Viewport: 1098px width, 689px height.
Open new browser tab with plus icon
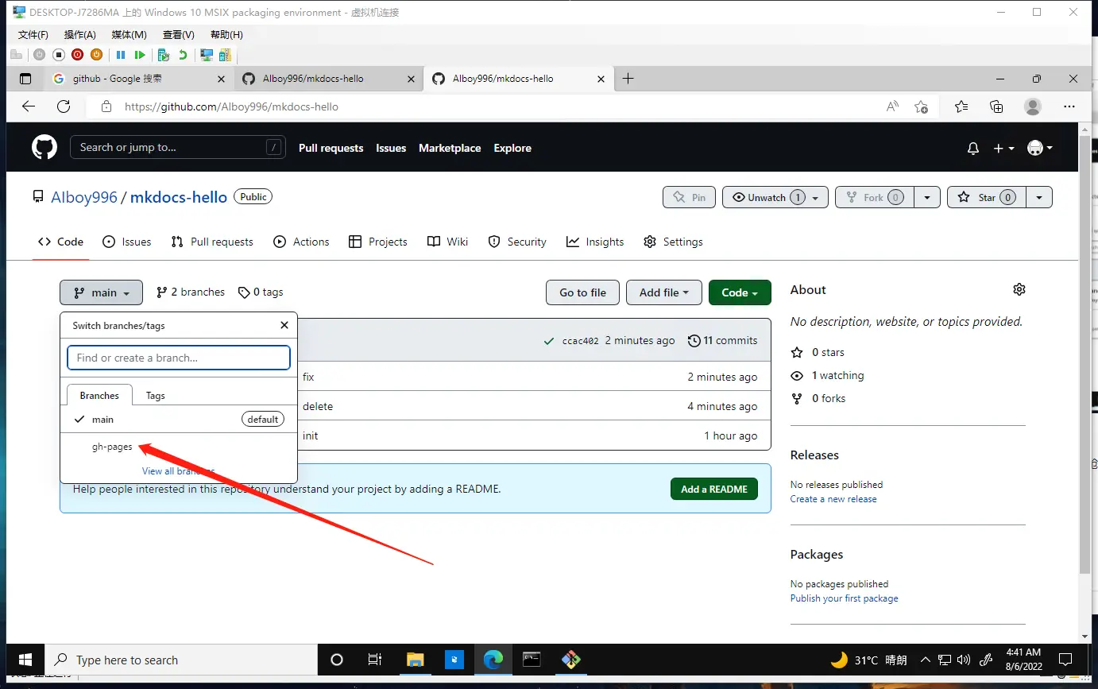click(628, 79)
